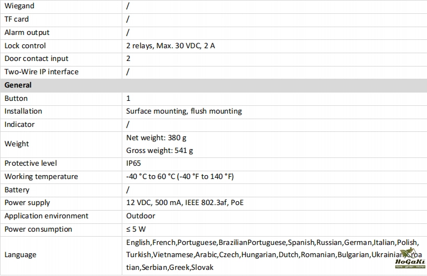Select the Wiegand row label
427x276 pixels.
19,6
